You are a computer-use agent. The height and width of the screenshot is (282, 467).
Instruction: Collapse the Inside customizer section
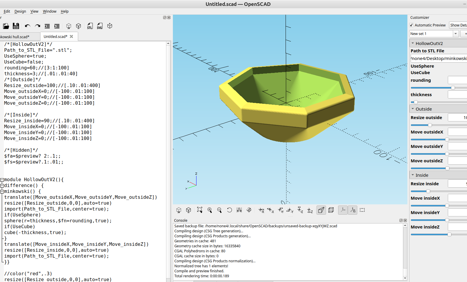pos(413,175)
